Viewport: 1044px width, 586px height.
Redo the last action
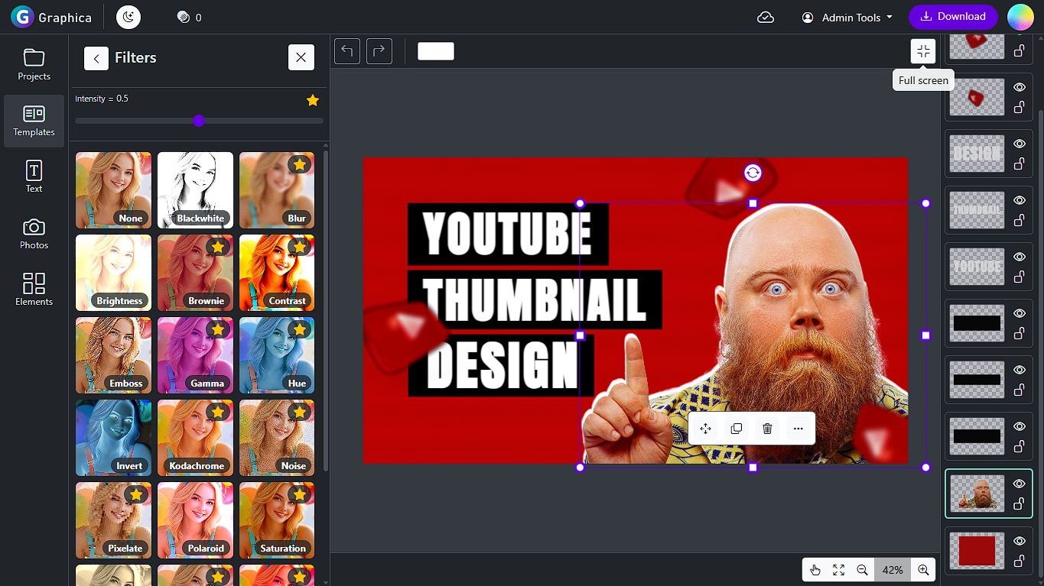pyautogui.click(x=379, y=51)
